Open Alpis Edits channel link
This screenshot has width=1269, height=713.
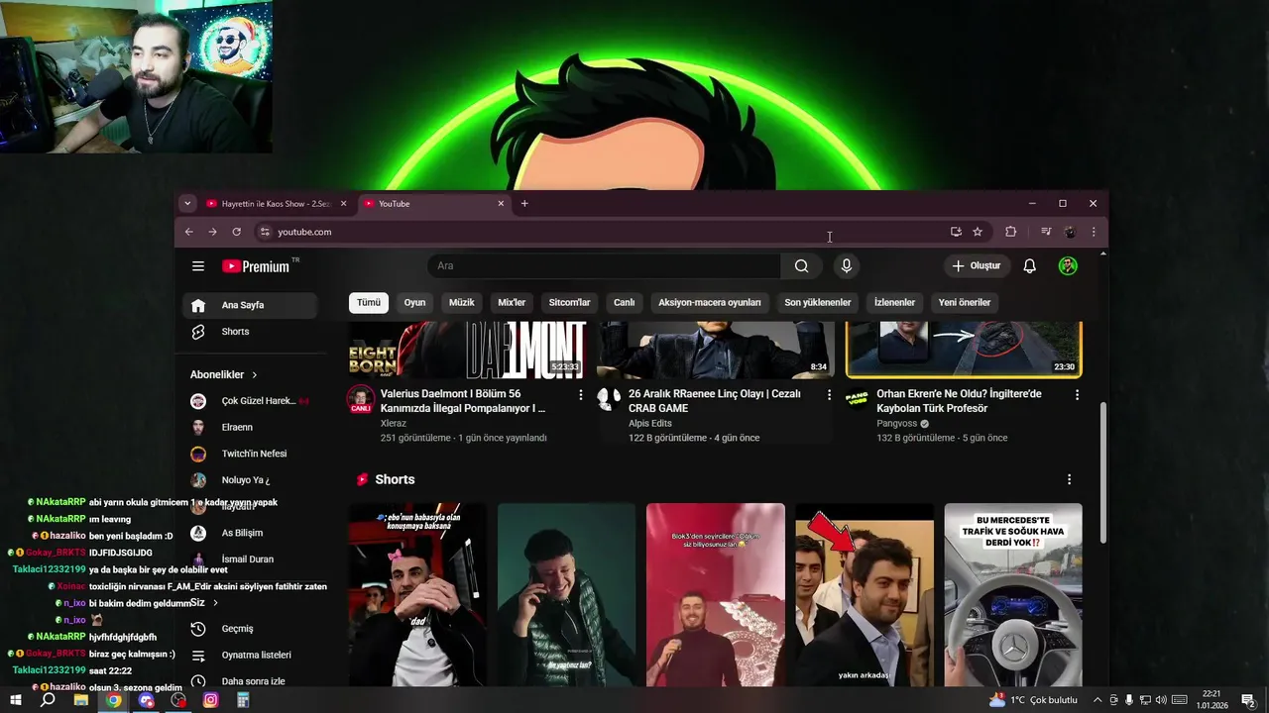point(650,424)
